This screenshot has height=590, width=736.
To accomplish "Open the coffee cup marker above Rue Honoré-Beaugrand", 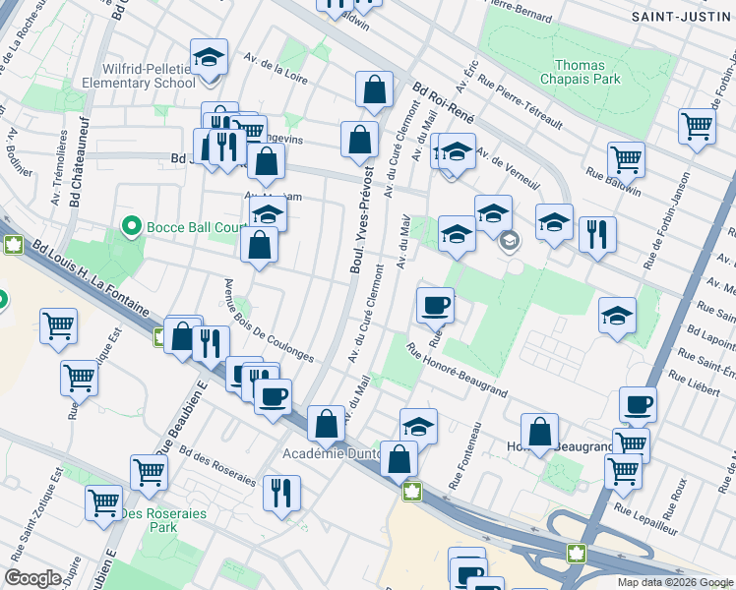I will [436, 308].
